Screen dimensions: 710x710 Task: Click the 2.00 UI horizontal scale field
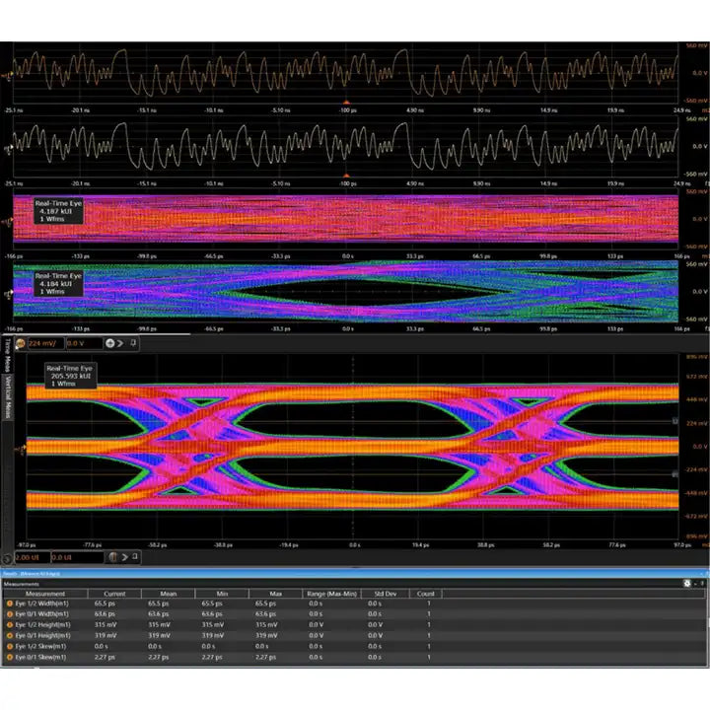coord(33,557)
